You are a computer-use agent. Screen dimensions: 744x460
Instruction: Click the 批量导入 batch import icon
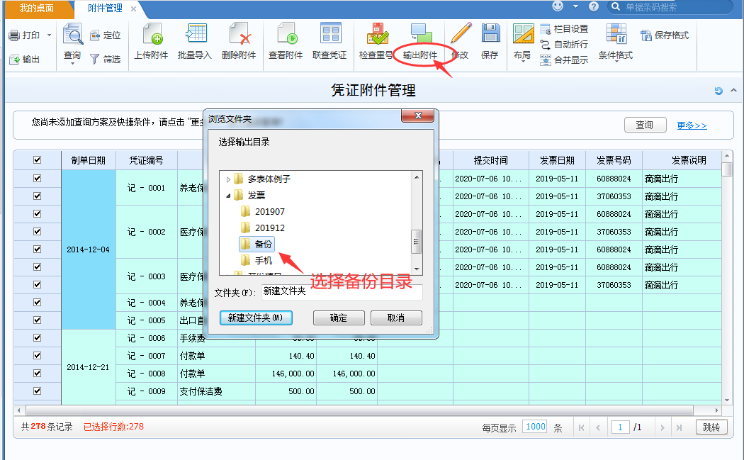tap(195, 35)
